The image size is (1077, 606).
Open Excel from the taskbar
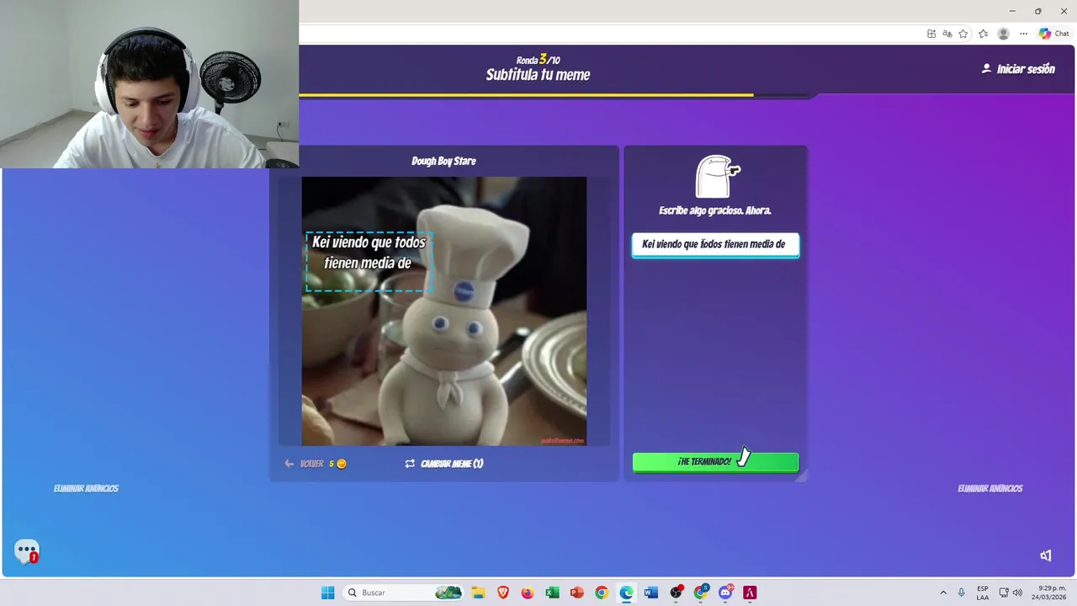click(x=552, y=593)
